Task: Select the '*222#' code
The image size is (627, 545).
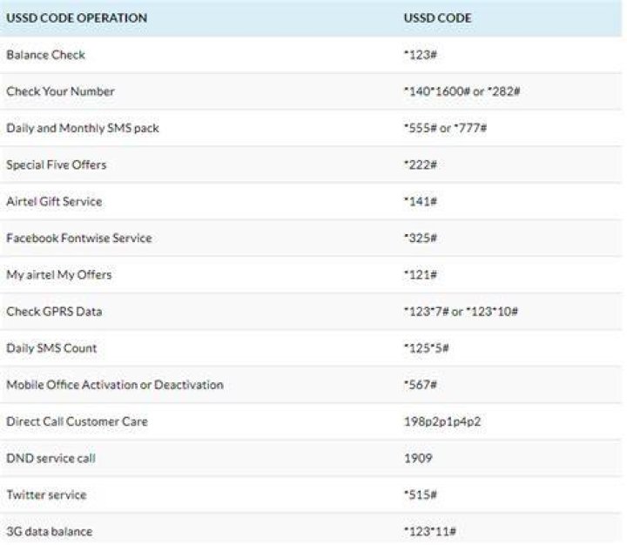Action: (421, 165)
